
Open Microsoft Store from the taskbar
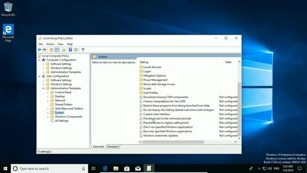[x=127, y=169]
